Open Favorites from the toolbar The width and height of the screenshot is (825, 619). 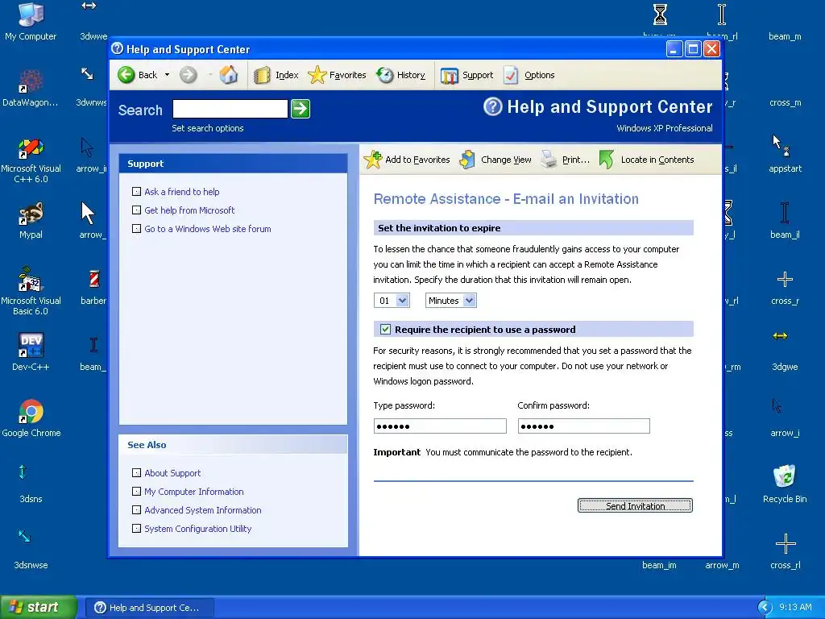337,75
